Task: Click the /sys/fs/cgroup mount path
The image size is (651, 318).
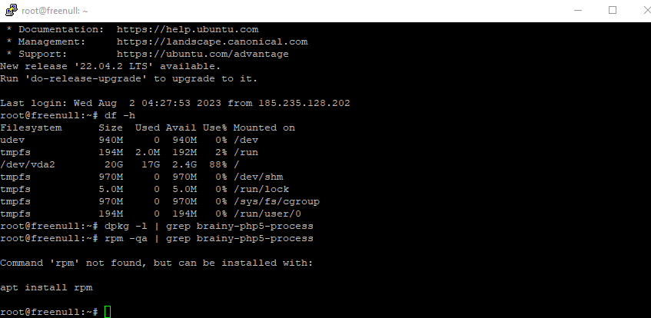Action: point(277,201)
